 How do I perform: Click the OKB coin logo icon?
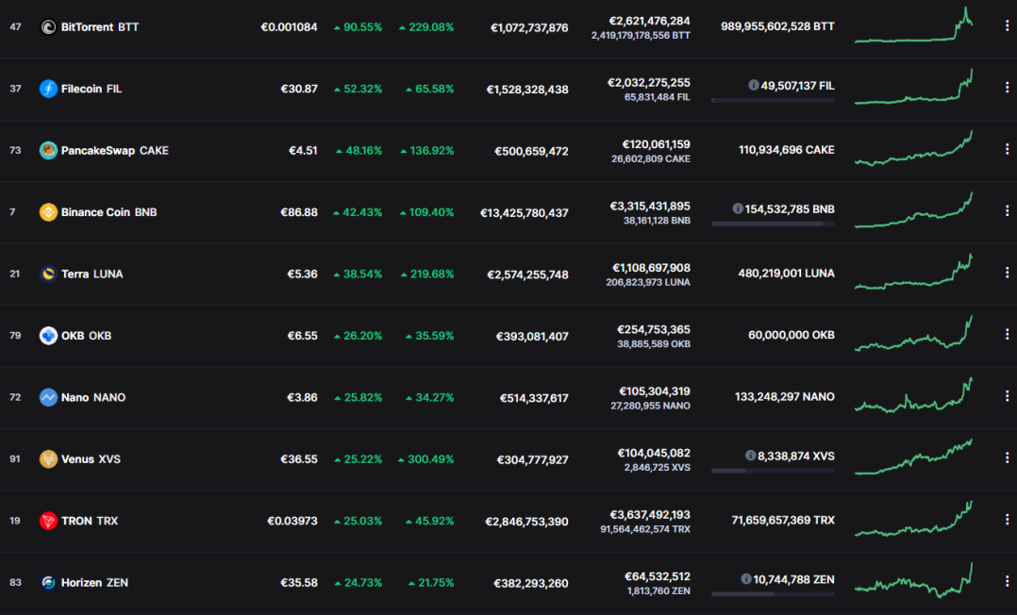[48, 336]
